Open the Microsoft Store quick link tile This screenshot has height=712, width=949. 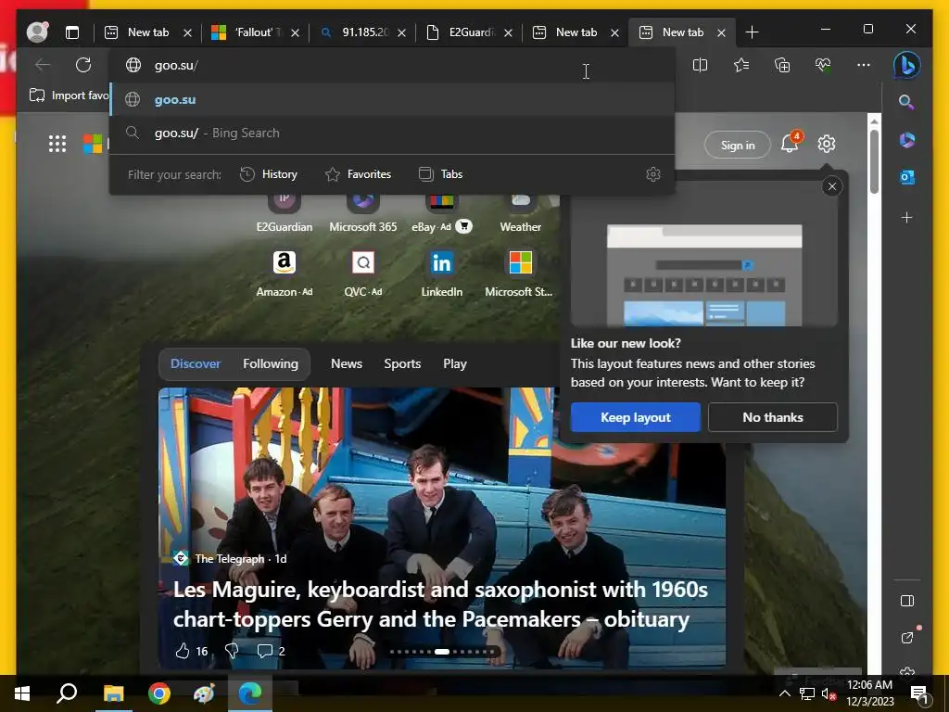[519, 273]
